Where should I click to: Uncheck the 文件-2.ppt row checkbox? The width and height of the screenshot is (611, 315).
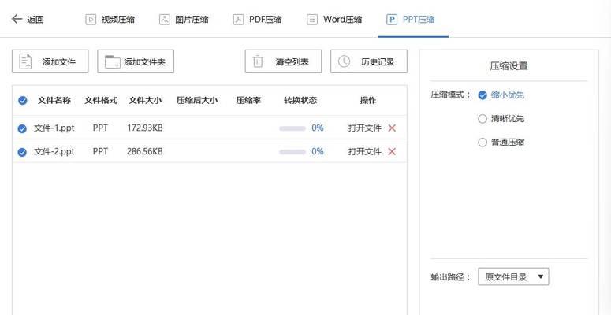pos(22,152)
